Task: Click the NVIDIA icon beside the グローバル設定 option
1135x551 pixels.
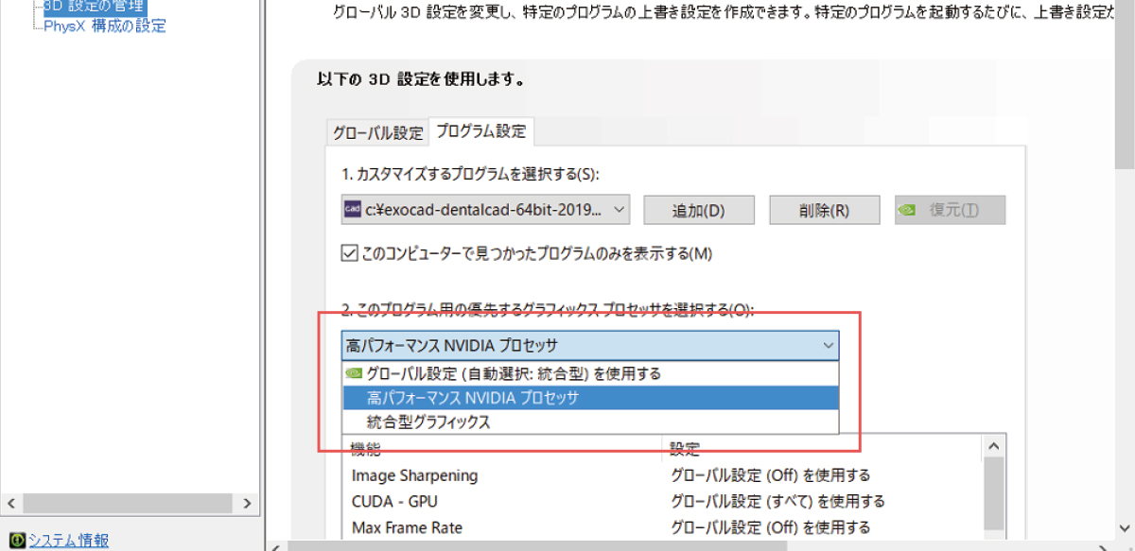Action: pyautogui.click(x=354, y=373)
